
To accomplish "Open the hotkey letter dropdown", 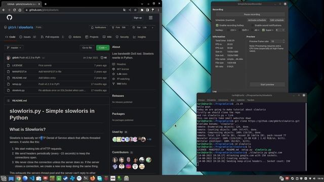I will (x=280, y=30).
